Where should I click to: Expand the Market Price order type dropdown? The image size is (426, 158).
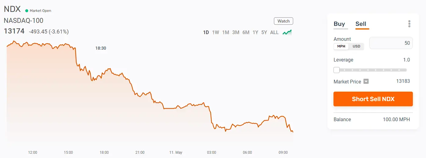click(x=366, y=81)
